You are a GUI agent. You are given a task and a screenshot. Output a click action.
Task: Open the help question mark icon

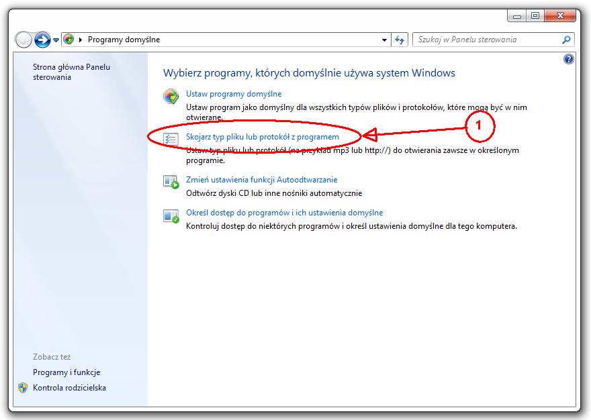pyautogui.click(x=569, y=59)
